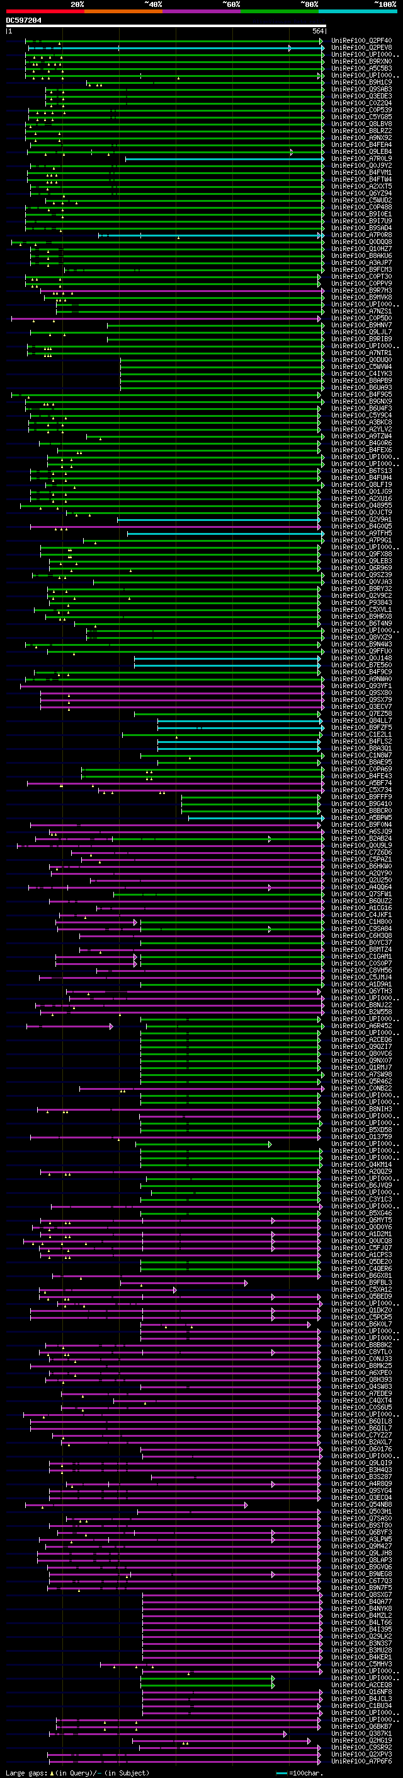Open the hit UniRef100_A5C5B3
This screenshot has width=403, height=1778.
point(361,68)
